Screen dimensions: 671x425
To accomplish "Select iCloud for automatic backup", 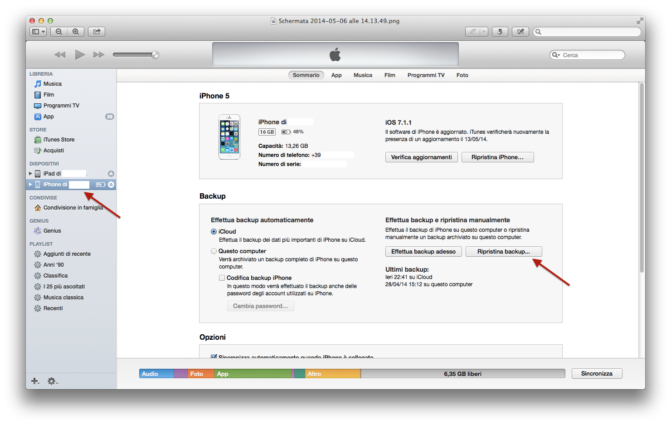I will point(214,231).
